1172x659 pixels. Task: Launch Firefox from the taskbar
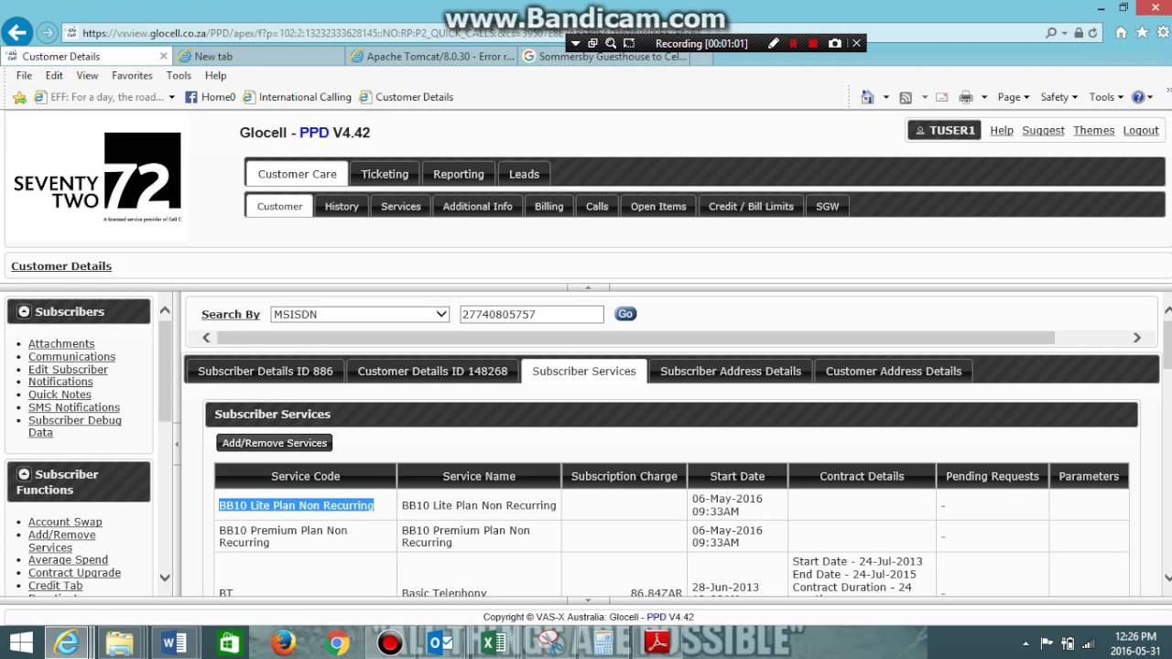coord(283,643)
